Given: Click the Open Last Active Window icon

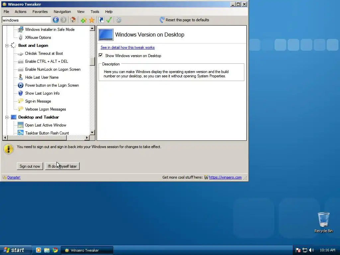Looking at the screenshot, I should (20, 125).
